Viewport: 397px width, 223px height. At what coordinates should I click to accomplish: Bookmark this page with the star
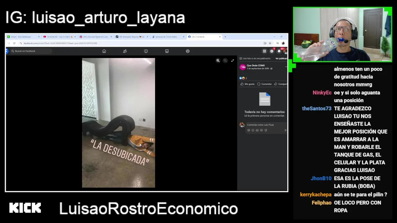pos(270,43)
